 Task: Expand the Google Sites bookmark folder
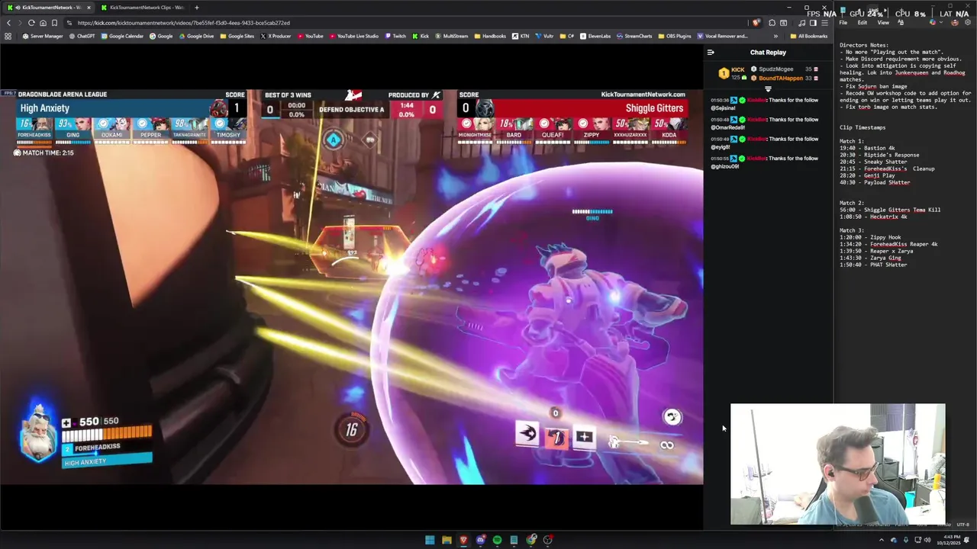click(x=237, y=36)
